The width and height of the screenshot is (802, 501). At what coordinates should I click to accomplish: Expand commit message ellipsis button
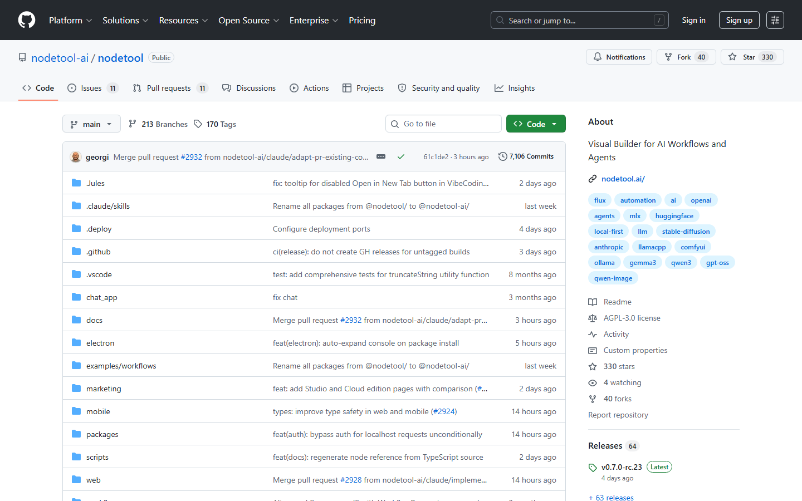381,157
